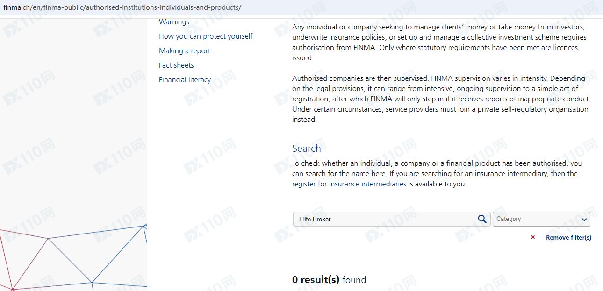Click the magnifying glass search icon
This screenshot has width=603, height=291.
(482, 219)
